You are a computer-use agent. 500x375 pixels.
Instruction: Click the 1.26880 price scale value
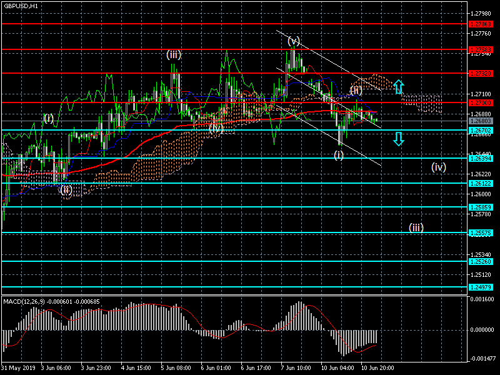click(481, 114)
